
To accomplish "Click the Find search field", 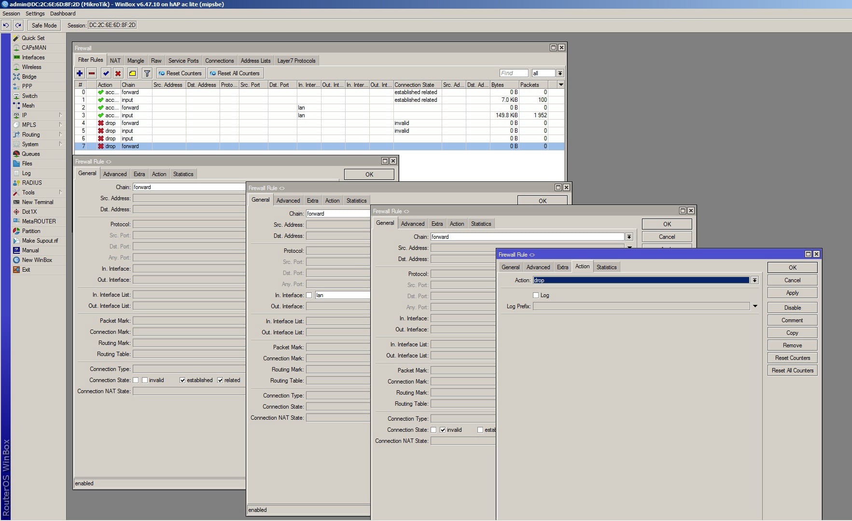I will tap(514, 73).
